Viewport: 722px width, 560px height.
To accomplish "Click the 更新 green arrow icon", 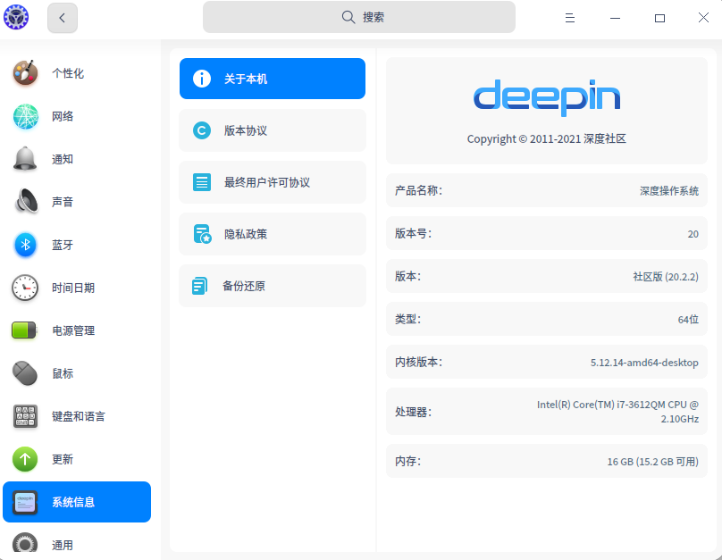I will pos(25,459).
